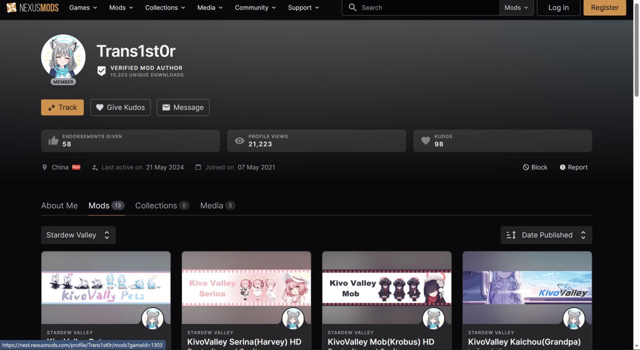The width and height of the screenshot is (640, 350).
Task: Report this user
Action: click(573, 167)
